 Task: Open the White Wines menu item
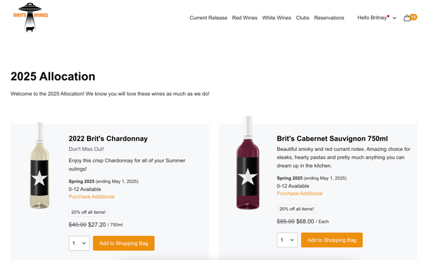(x=277, y=18)
